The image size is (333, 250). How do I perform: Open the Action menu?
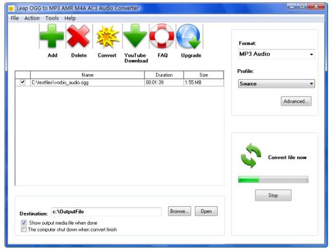(32, 18)
